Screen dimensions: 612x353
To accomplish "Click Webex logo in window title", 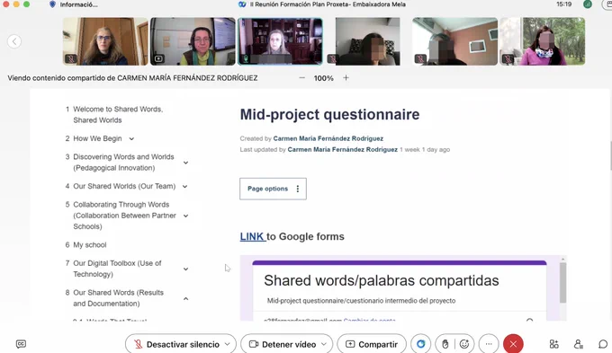I will [242, 4].
